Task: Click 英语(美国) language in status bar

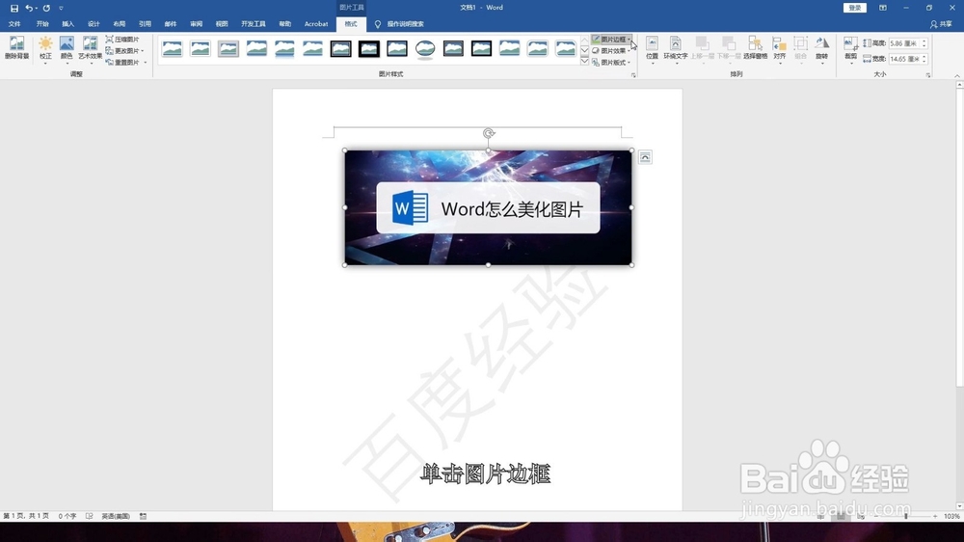Action: tap(116, 516)
